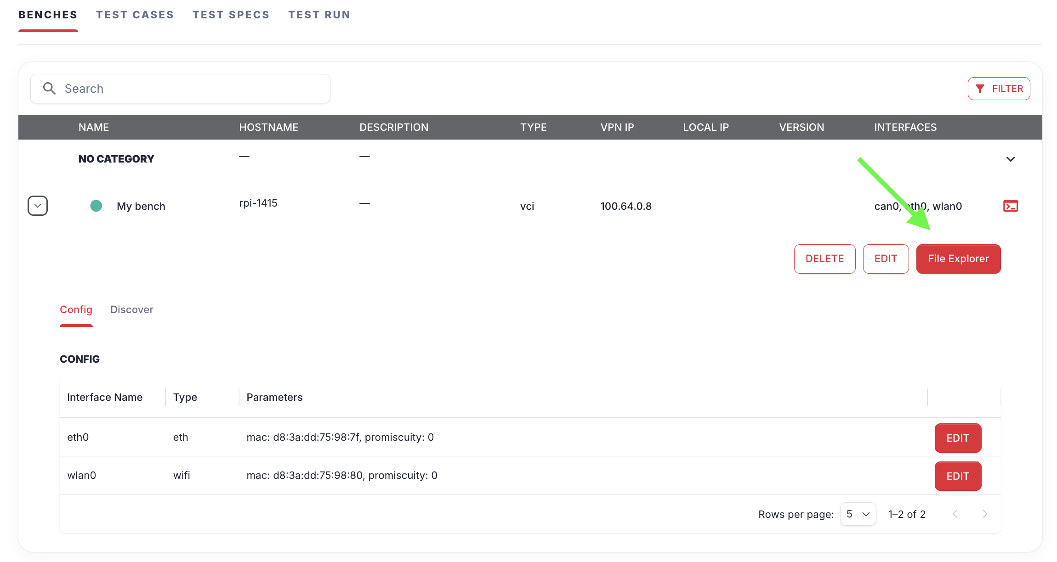The height and width of the screenshot is (562, 1057).
Task: Open rows per page dropdown
Action: tap(858, 514)
